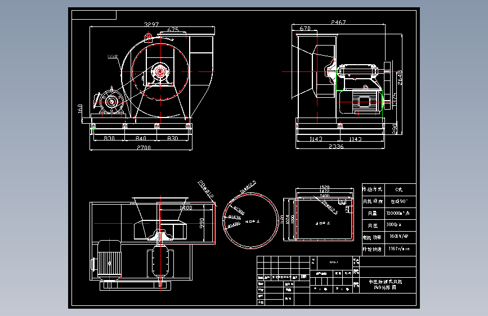Click the 2700 base length dimension
Screen dimensions: 488x316
click(x=144, y=147)
